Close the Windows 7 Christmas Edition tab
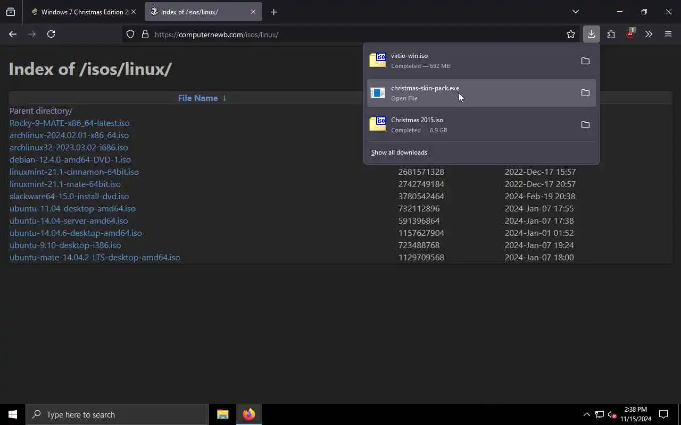Image resolution: width=681 pixels, height=425 pixels. (x=133, y=12)
